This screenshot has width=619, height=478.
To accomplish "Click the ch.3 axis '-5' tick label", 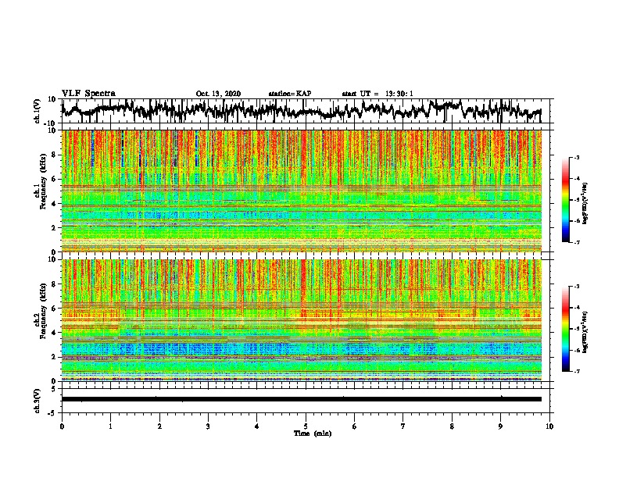I will click(x=52, y=413).
